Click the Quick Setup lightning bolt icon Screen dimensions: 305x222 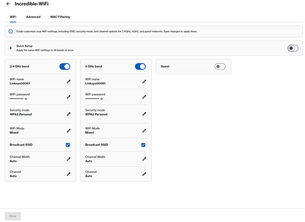(x=11, y=48)
